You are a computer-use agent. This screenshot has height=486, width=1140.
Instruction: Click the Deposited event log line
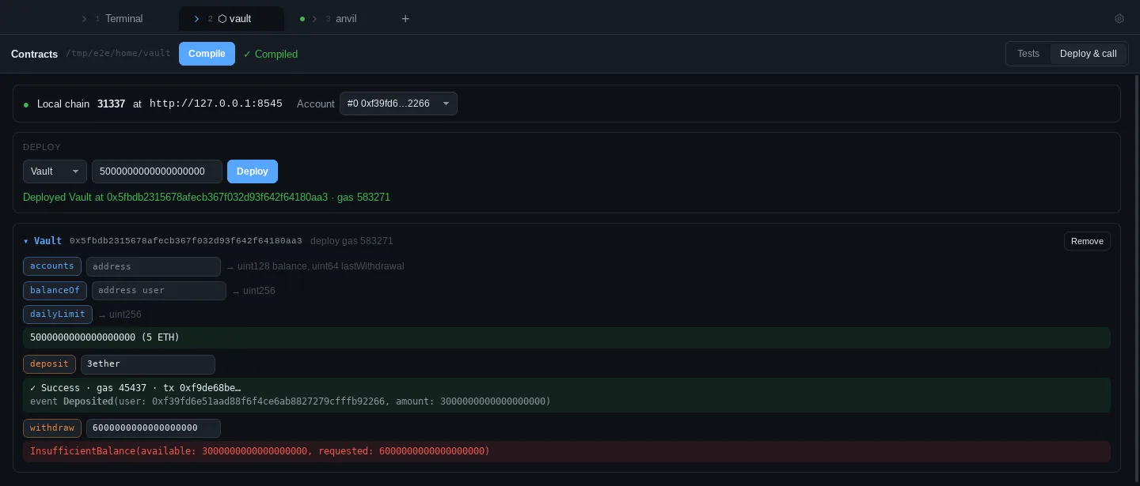[x=291, y=401]
